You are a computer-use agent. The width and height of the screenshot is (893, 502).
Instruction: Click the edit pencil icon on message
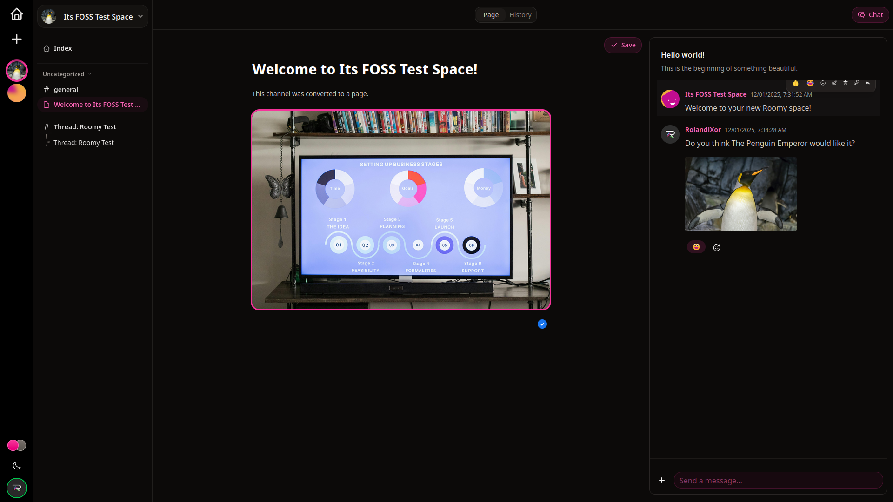834,83
